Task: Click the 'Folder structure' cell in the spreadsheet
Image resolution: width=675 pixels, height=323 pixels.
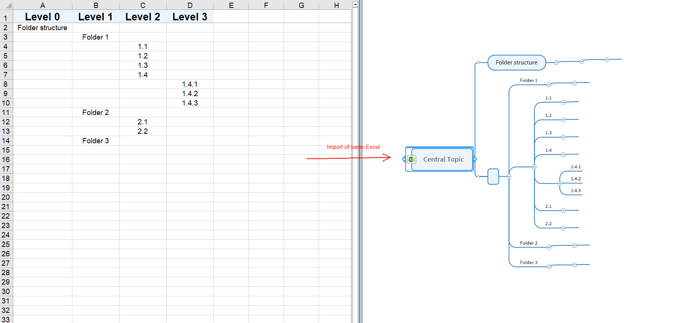Action: tap(43, 28)
